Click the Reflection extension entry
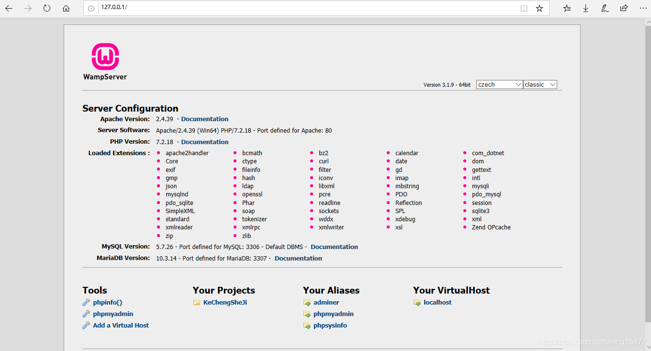Screen dimensions: 651x351 coord(409,203)
